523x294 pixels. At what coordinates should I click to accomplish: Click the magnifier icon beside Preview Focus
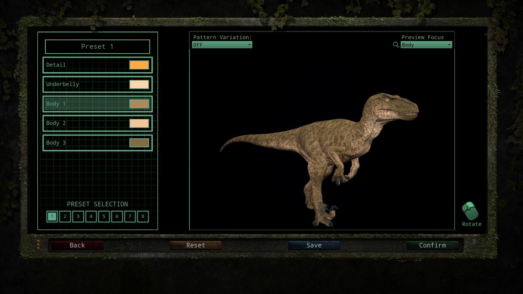396,45
